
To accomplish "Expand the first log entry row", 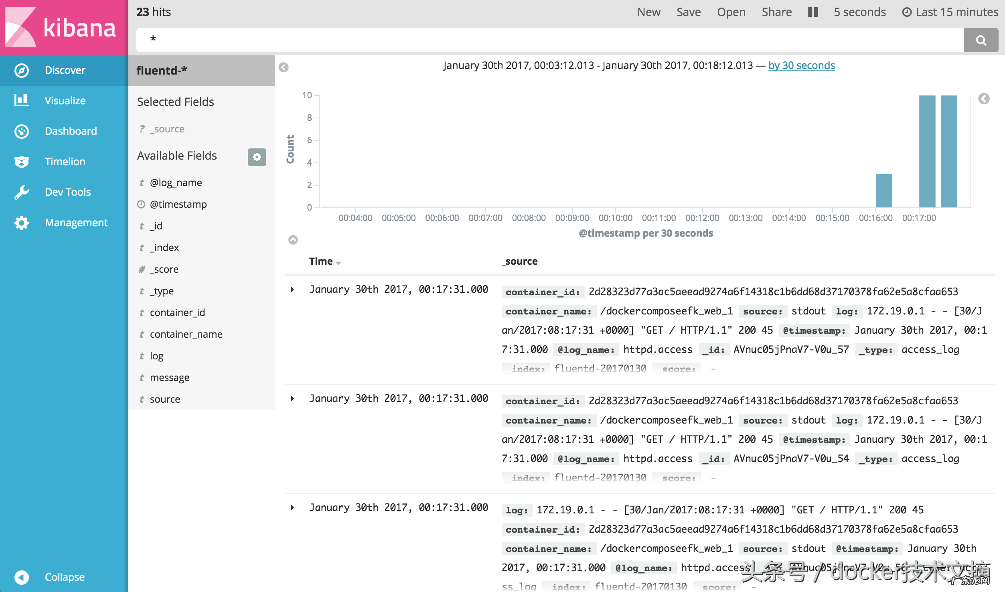I will [292, 289].
